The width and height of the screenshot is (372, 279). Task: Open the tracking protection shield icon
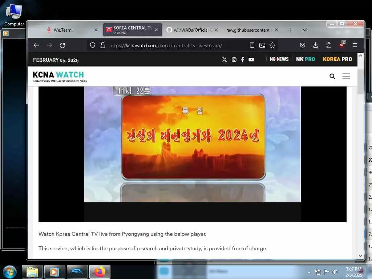tap(93, 45)
